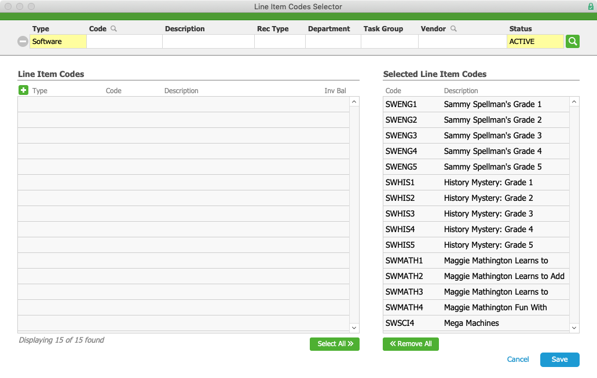Select the SWENG3 row

[476, 135]
